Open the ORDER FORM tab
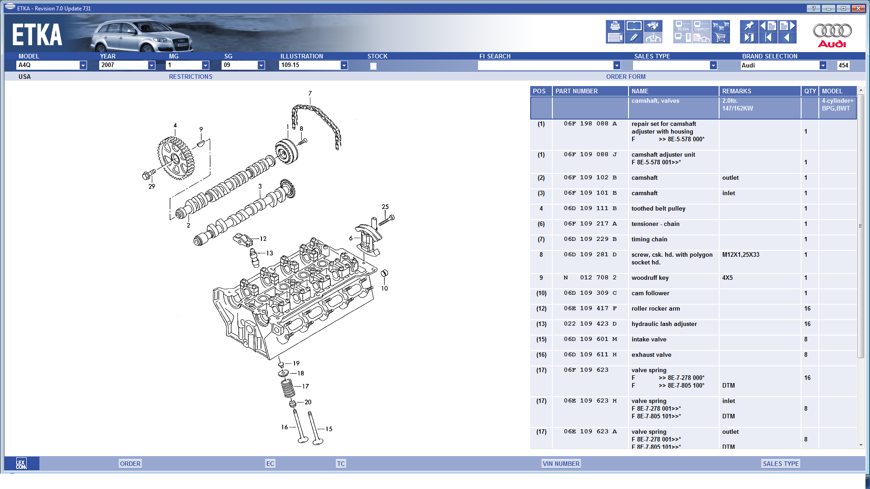This screenshot has height=489, width=870. tap(626, 77)
